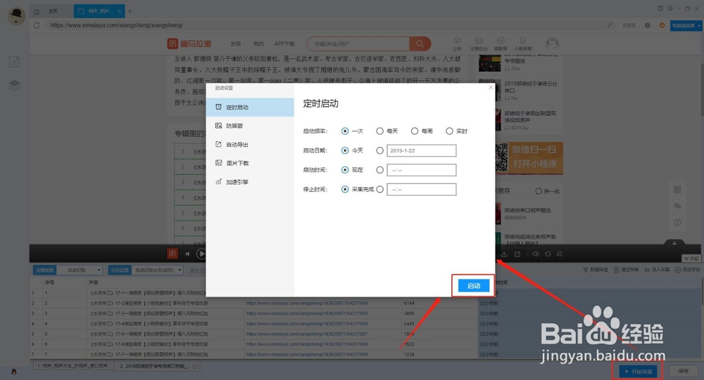The width and height of the screenshot is (704, 380).
Task: Open the 定时启动 settings section
Action: tap(250, 107)
